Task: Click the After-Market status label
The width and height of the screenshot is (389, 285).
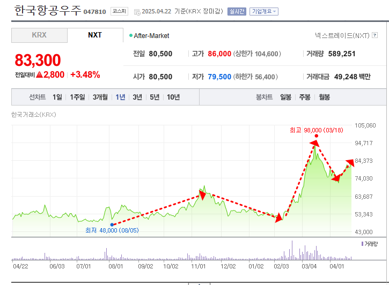Action: (x=151, y=36)
